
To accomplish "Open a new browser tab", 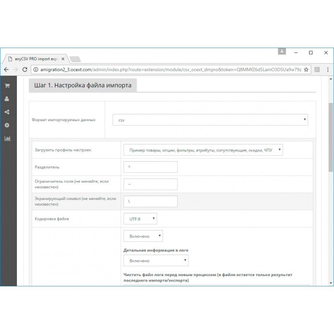I will click(x=75, y=59).
